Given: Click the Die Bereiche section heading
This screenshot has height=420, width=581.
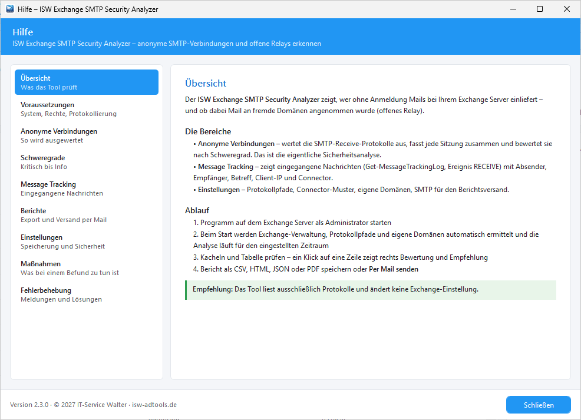Looking at the screenshot, I should click(208, 131).
